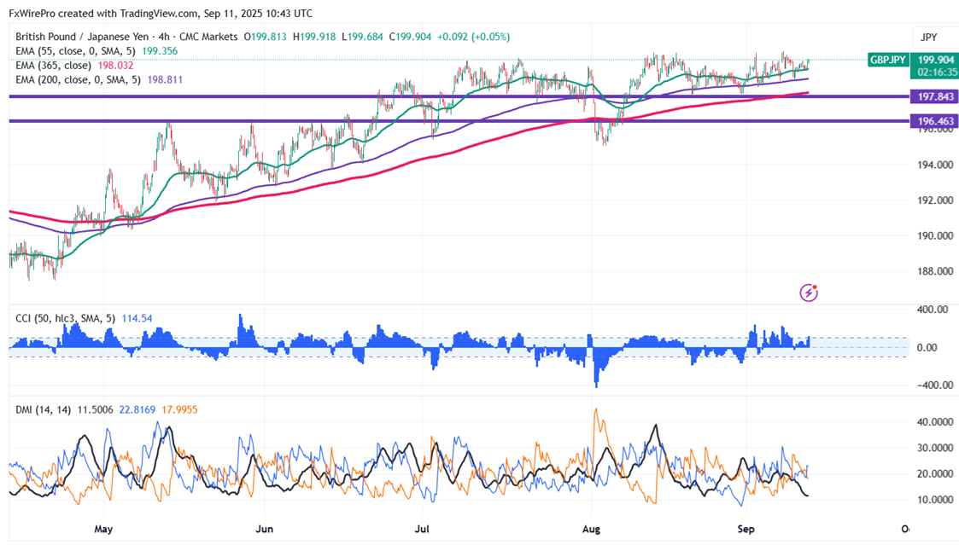The image size is (959, 545).
Task: Click the lower purple horizontal line at 196.463
Action: pyautogui.click(x=459, y=121)
